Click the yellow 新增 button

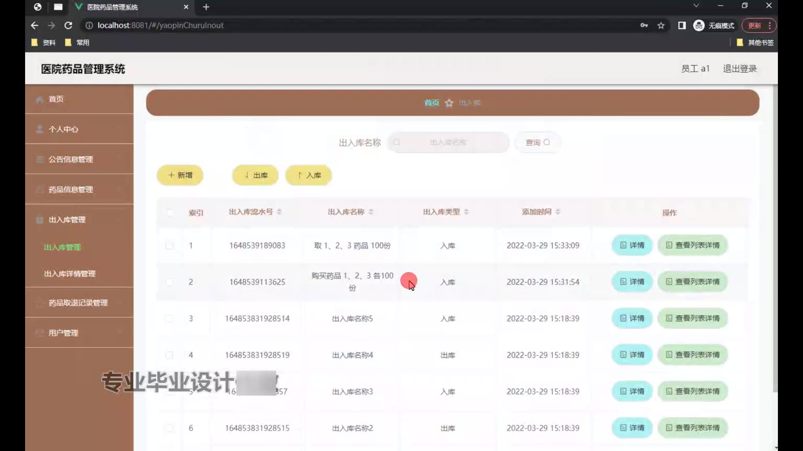[x=180, y=175]
